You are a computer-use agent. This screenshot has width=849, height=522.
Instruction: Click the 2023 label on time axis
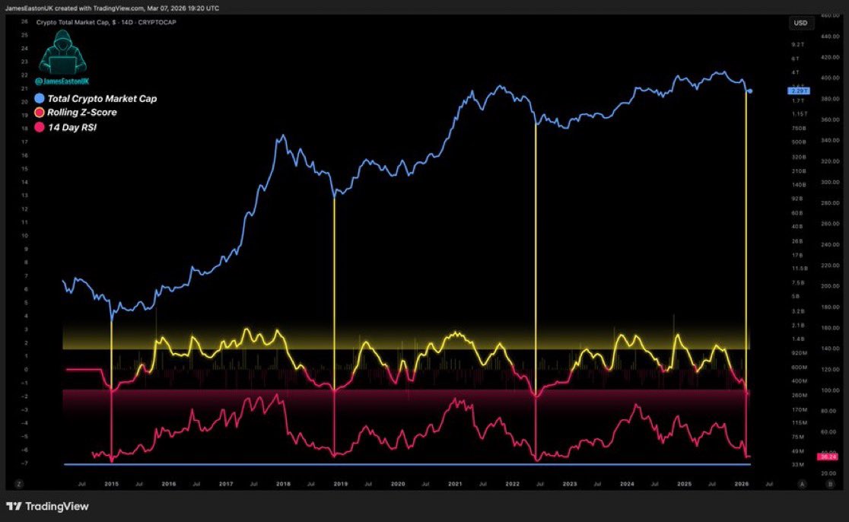[x=570, y=484]
